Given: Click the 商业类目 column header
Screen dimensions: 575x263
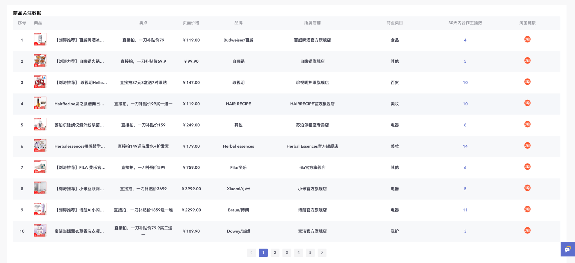Looking at the screenshot, I should pos(395,23).
